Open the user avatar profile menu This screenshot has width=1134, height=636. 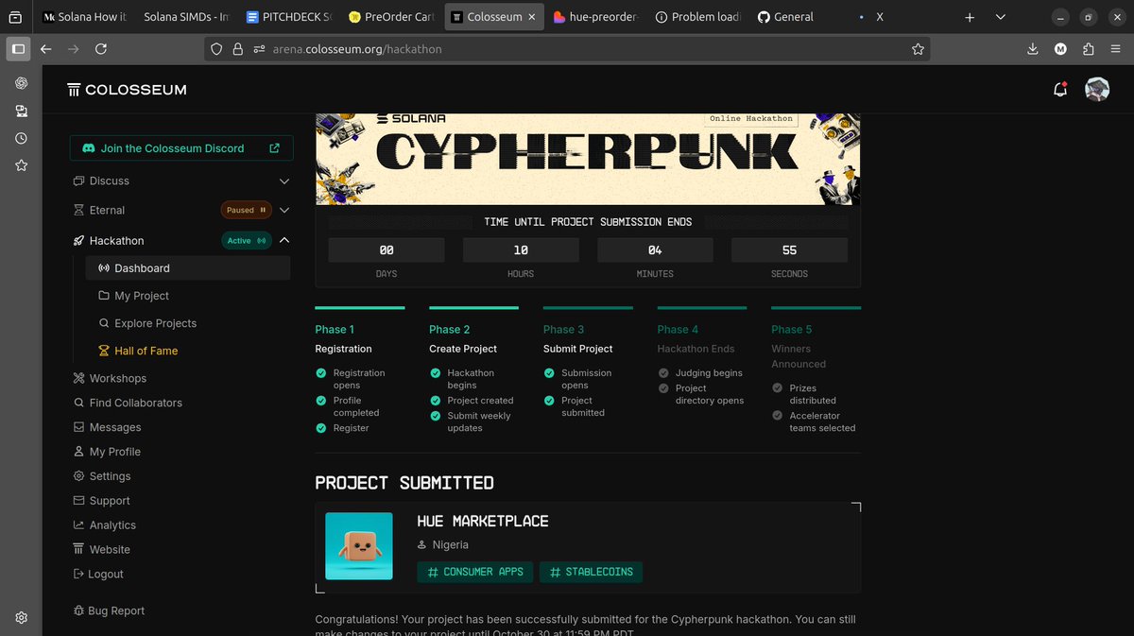(1096, 90)
